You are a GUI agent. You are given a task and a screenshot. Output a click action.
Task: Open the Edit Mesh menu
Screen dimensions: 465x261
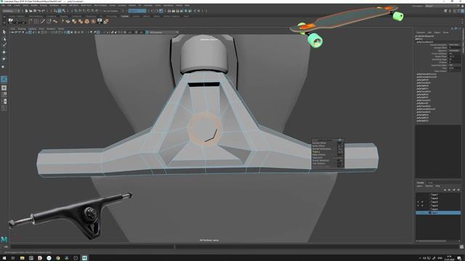tap(73, 5)
